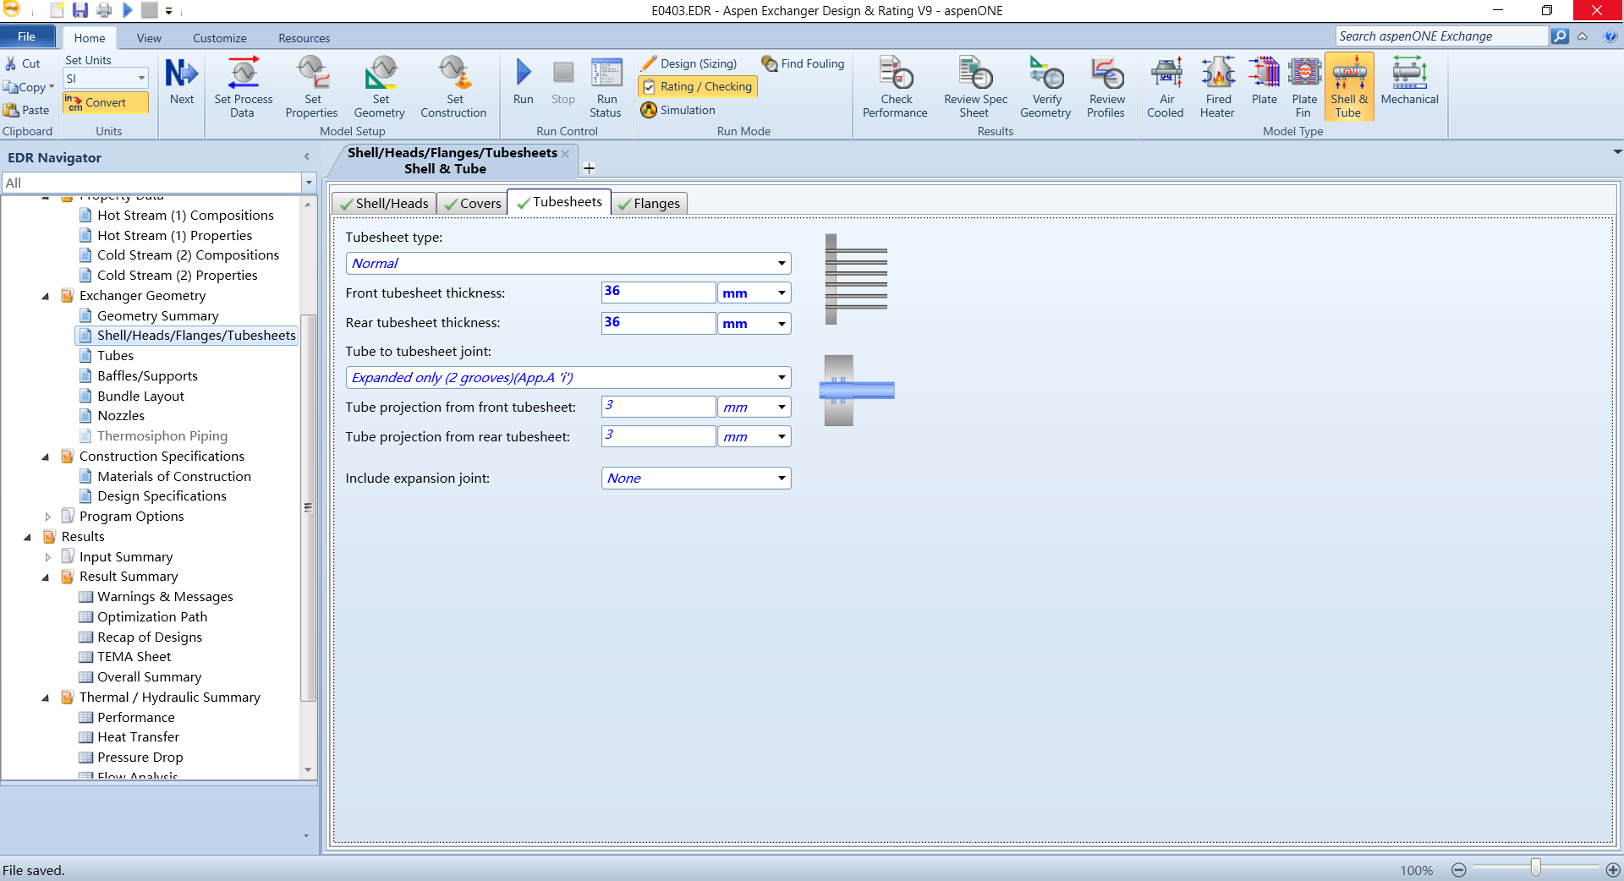Select Air Cooled model type
This screenshot has width=1624, height=881.
(1166, 88)
